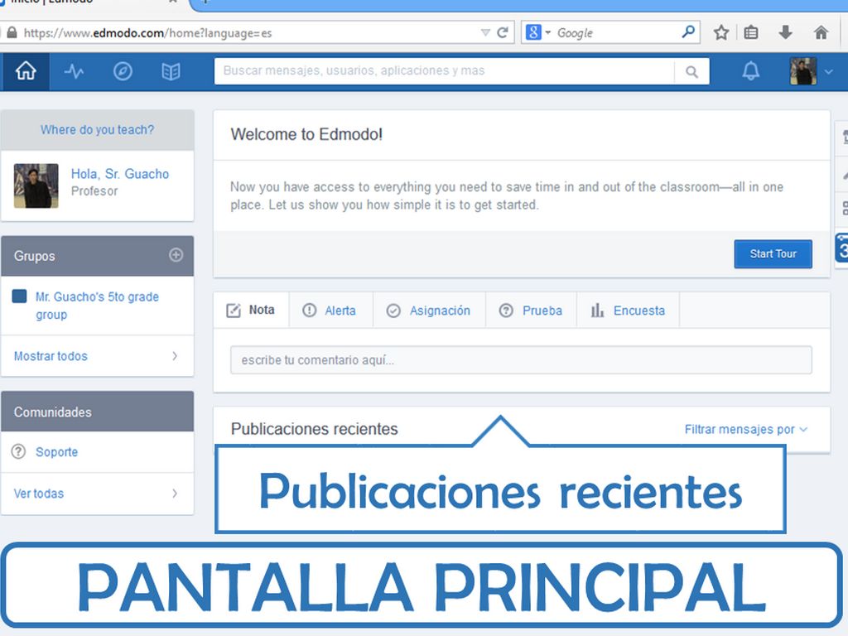Switch to the Alerta tab

(330, 311)
